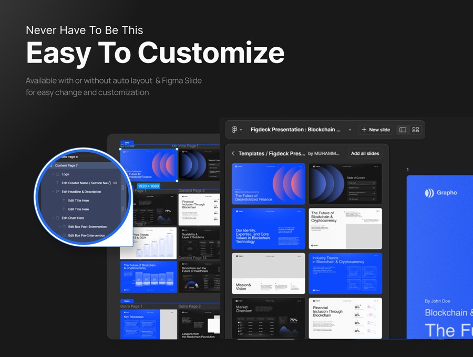
Task: Expand the Logo layer group
Action: pos(53,174)
